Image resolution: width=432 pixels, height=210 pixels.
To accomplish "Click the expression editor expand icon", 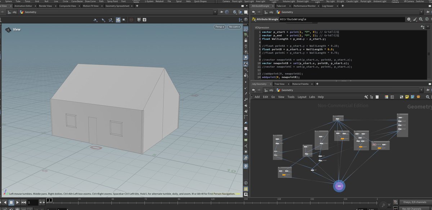I will point(423,27).
